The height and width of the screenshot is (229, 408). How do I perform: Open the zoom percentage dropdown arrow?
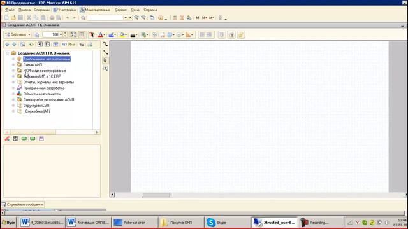click(61, 34)
